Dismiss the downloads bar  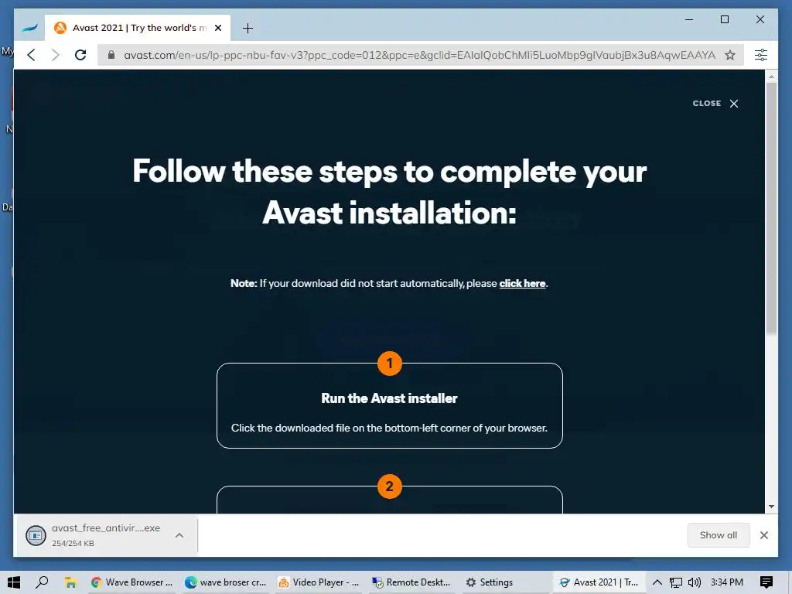pos(763,535)
